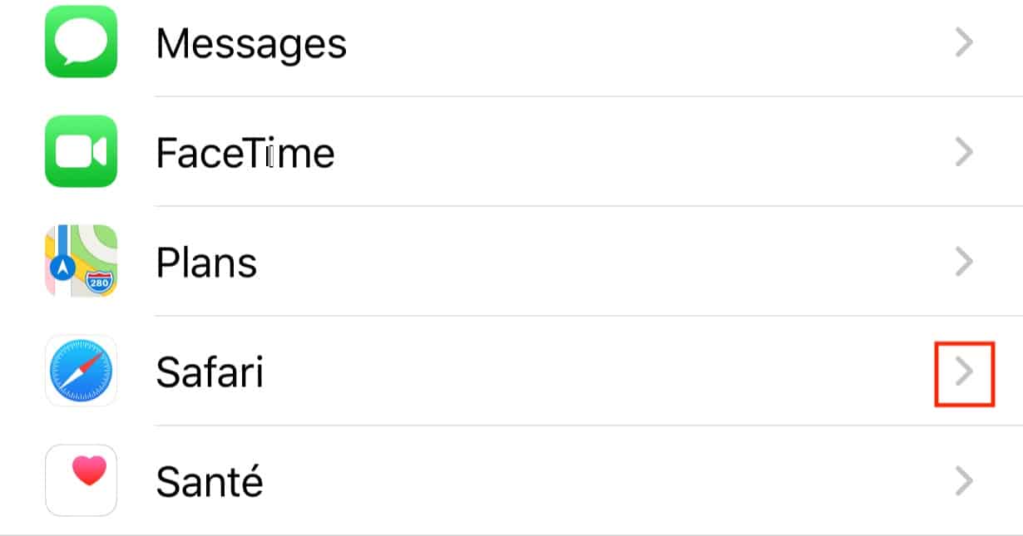Tap the FaceTime video camera icon
The width and height of the screenshot is (1023, 536).
click(81, 151)
